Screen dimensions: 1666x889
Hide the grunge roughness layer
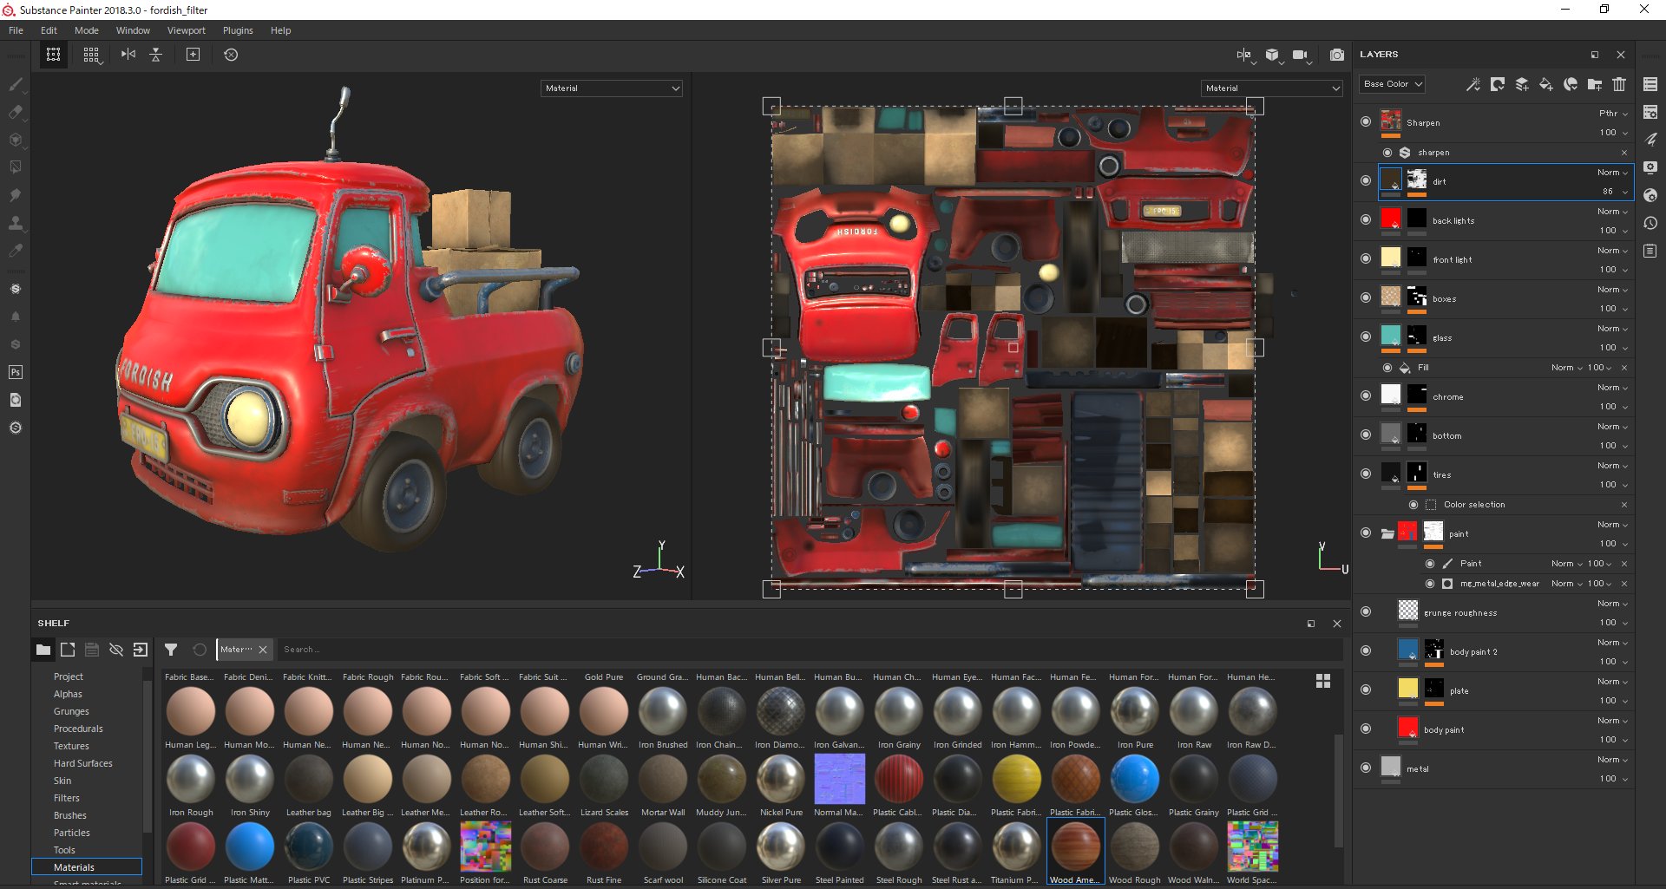click(1366, 612)
